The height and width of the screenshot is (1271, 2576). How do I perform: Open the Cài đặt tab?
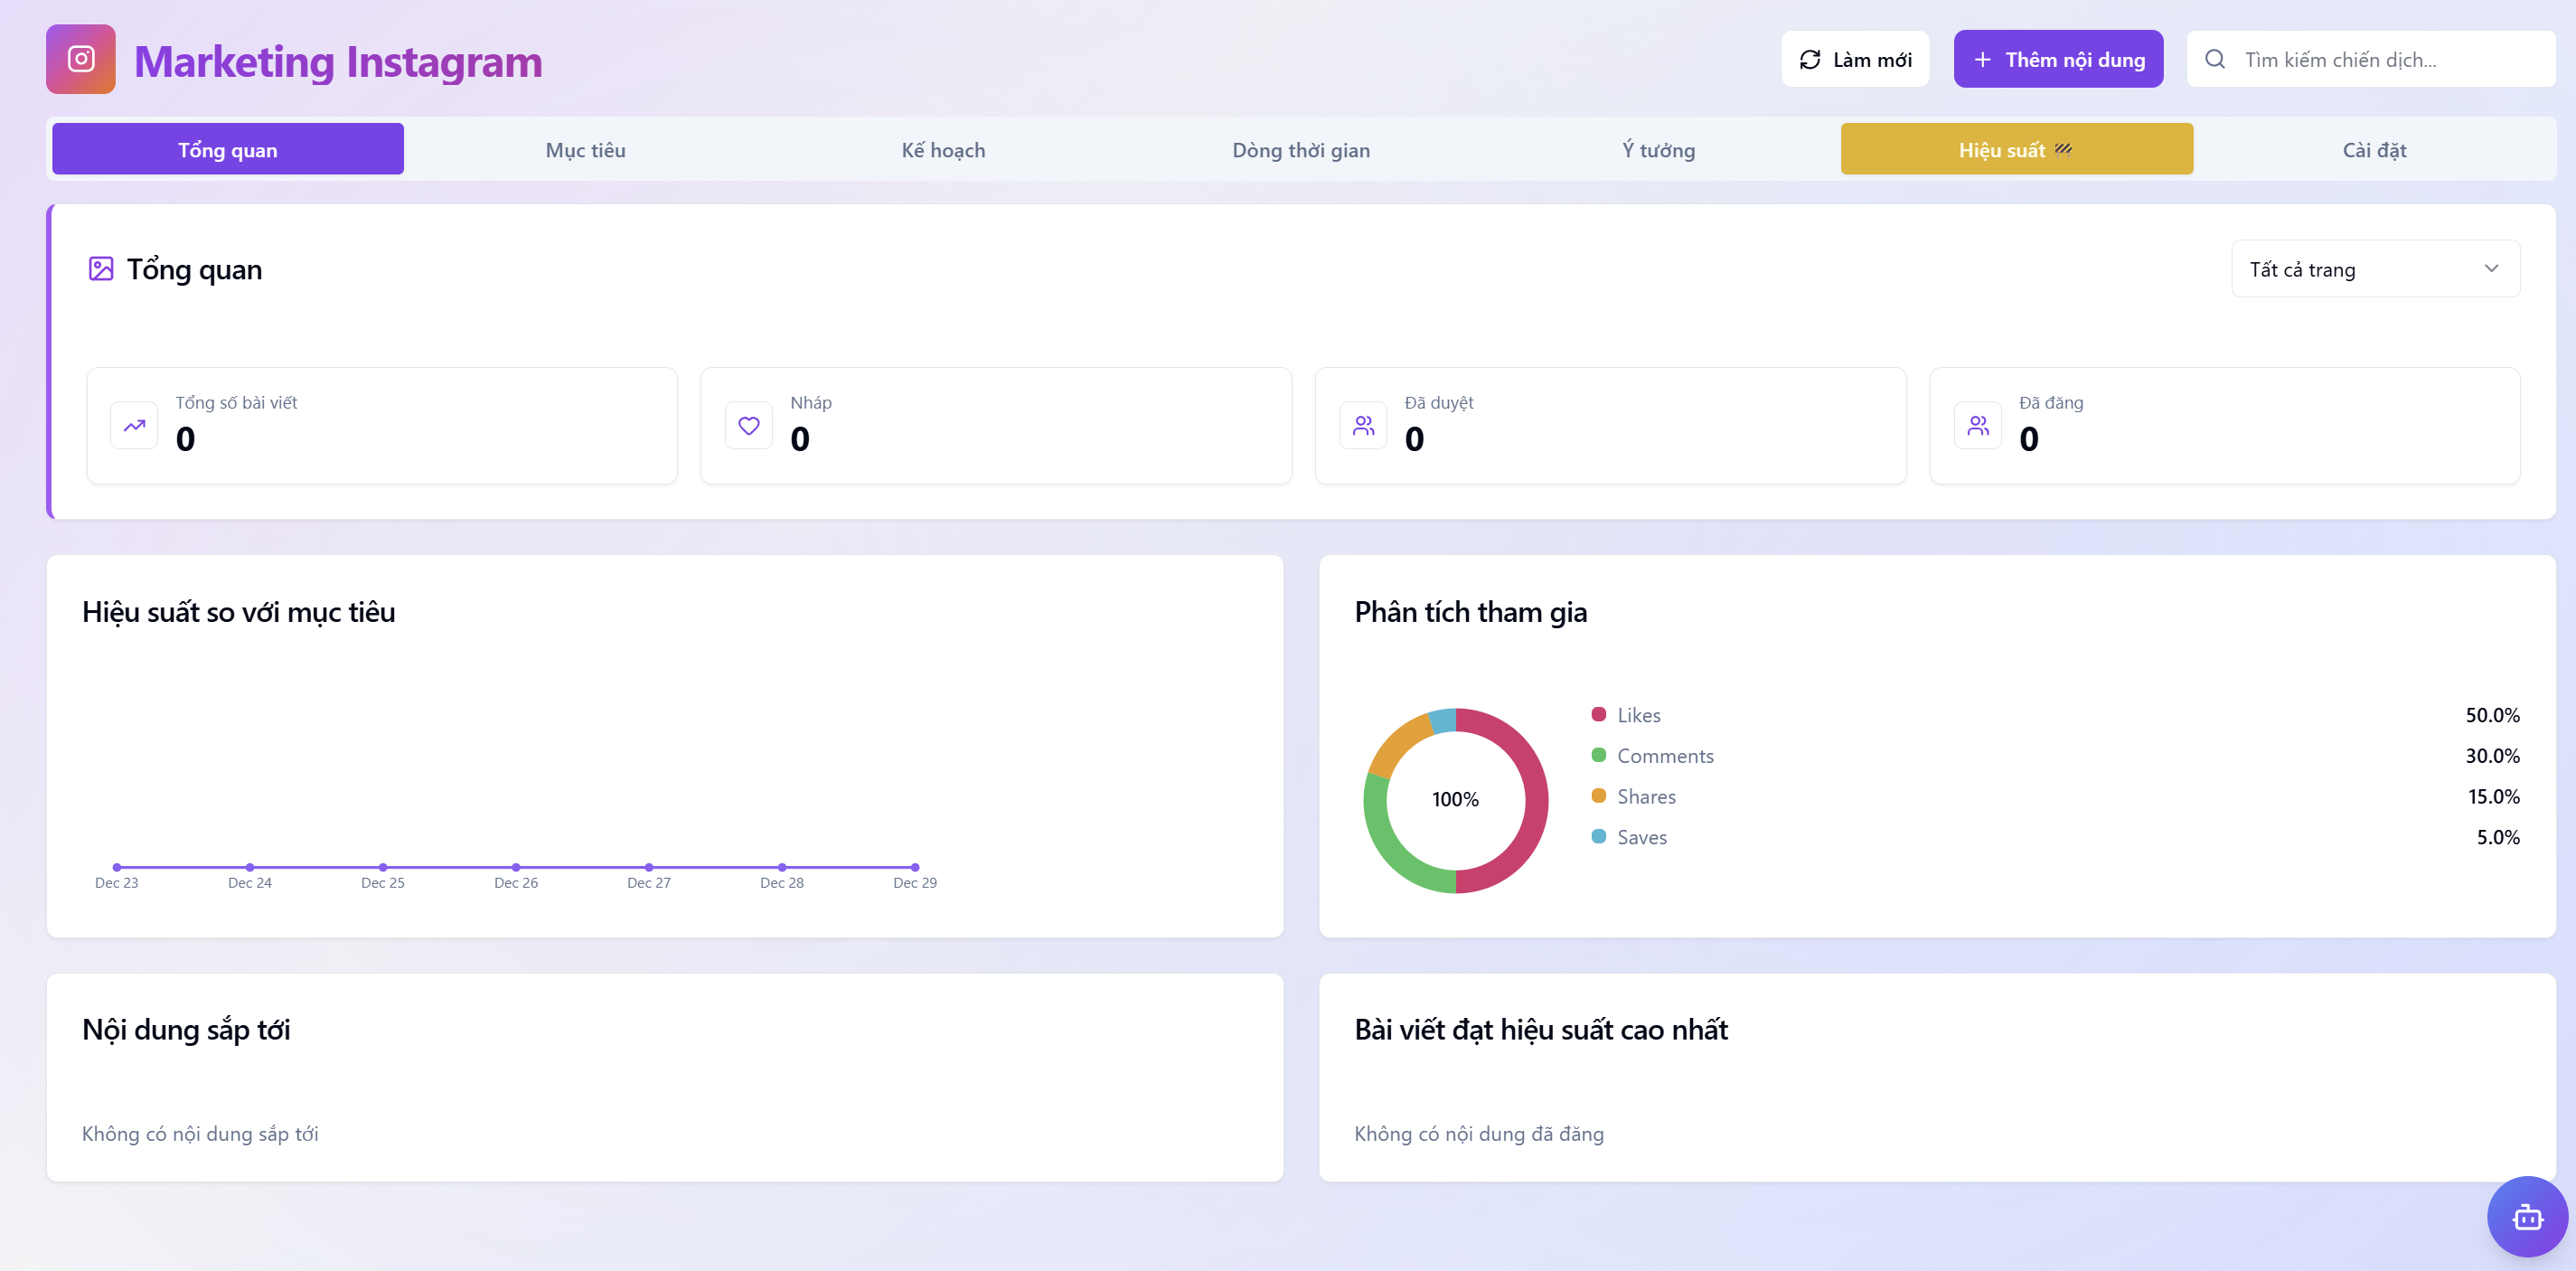click(x=2374, y=150)
